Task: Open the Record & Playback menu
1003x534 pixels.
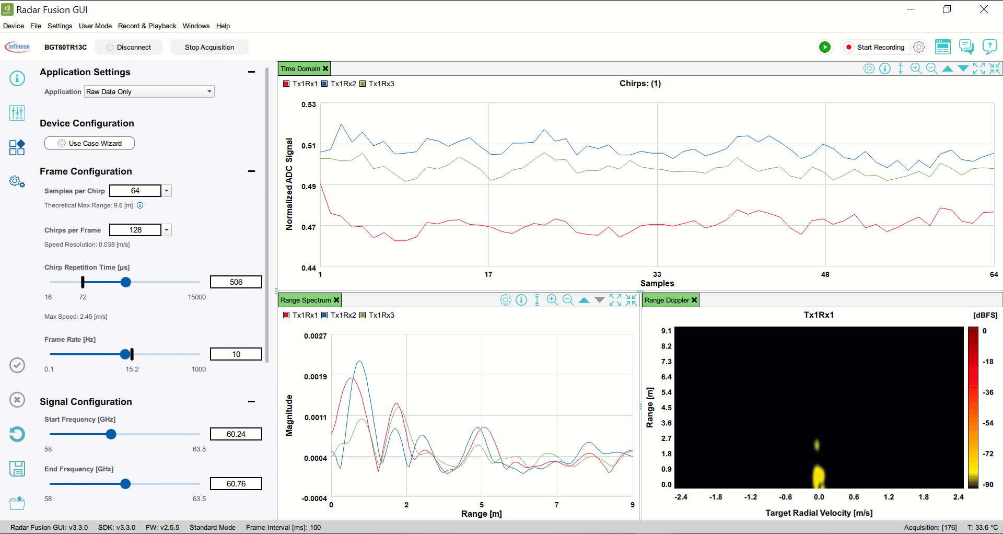Action: point(147,26)
